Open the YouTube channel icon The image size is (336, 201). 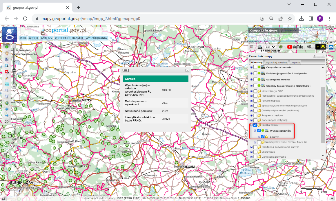coord(295,47)
